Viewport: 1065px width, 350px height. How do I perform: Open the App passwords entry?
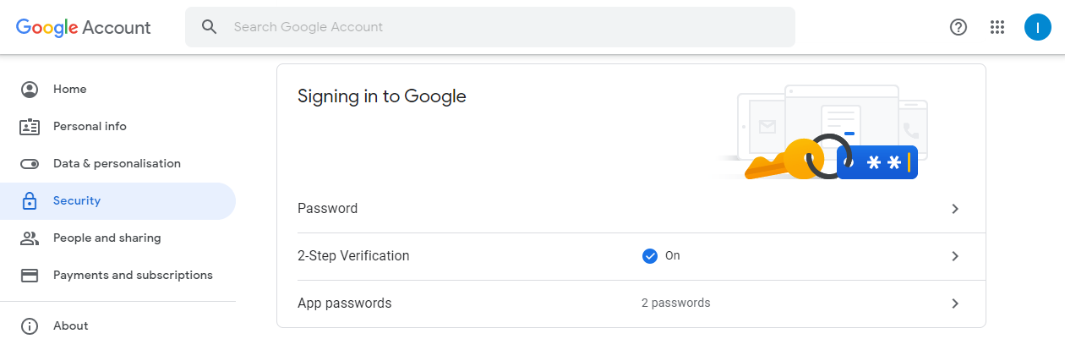pyautogui.click(x=631, y=304)
